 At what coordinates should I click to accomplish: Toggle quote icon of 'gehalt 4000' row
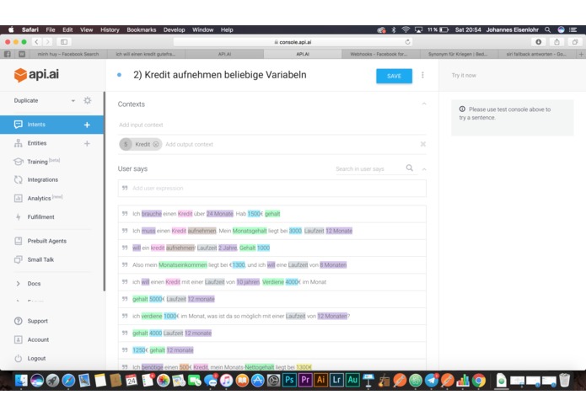pos(125,333)
